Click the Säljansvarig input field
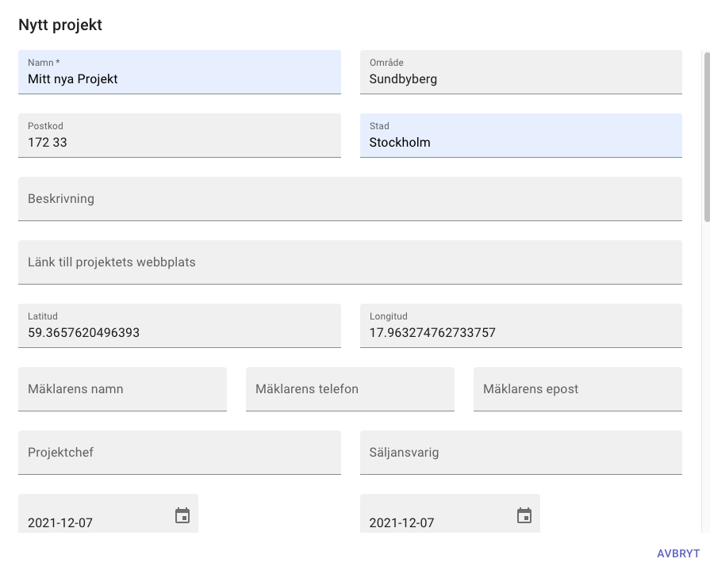This screenshot has height=570, width=710. pos(520,453)
